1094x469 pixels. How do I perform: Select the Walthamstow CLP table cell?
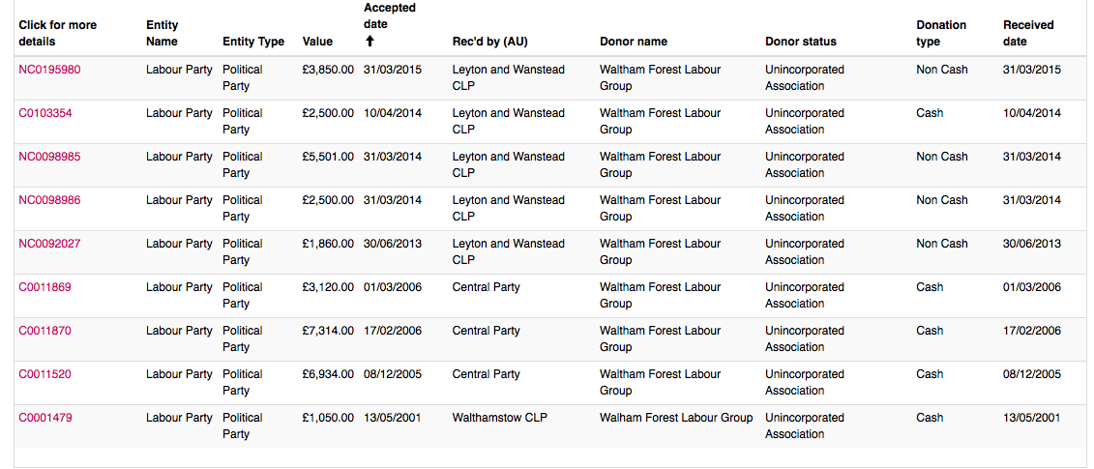(499, 418)
